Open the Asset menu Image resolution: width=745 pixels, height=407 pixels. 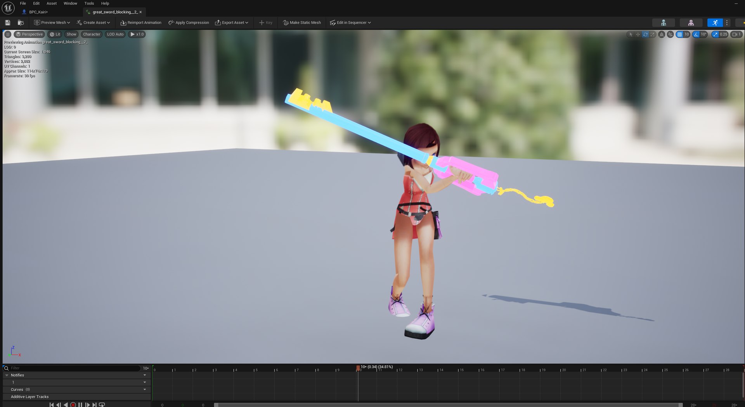click(x=52, y=3)
